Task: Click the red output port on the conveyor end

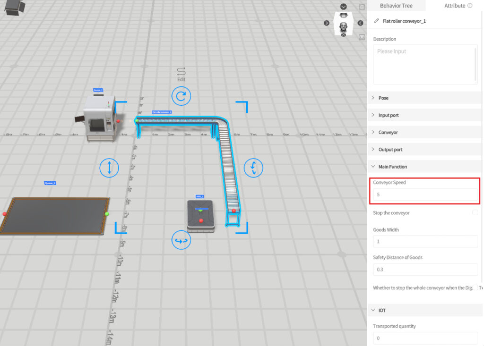Action: 233,211
